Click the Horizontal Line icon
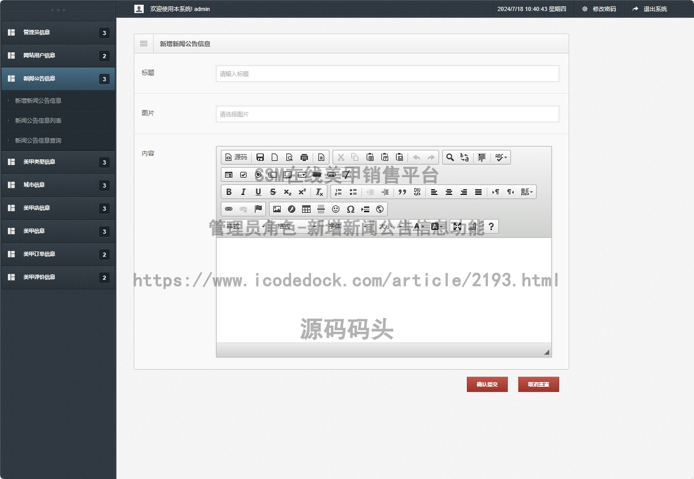 click(x=321, y=209)
